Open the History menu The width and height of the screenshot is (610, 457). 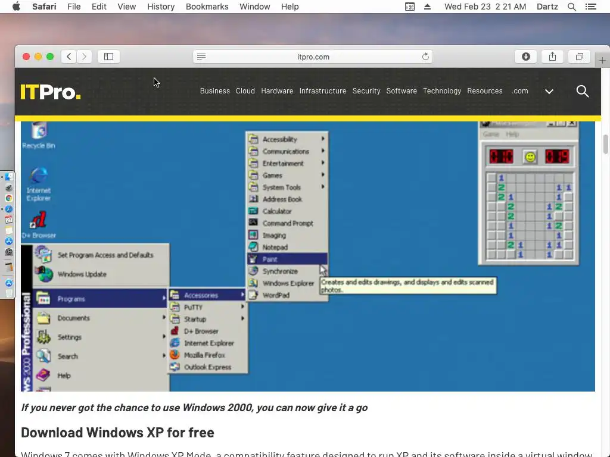tap(161, 7)
